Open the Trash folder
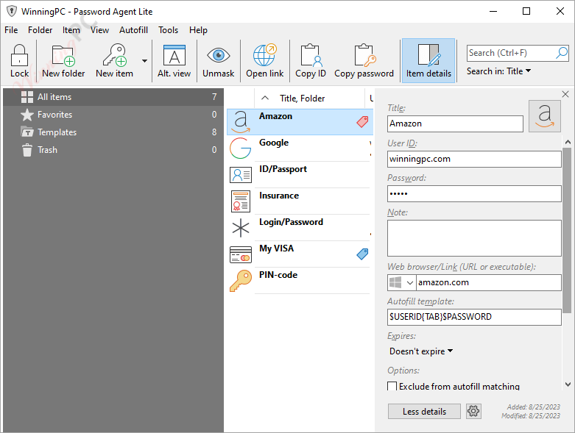 (x=113, y=150)
